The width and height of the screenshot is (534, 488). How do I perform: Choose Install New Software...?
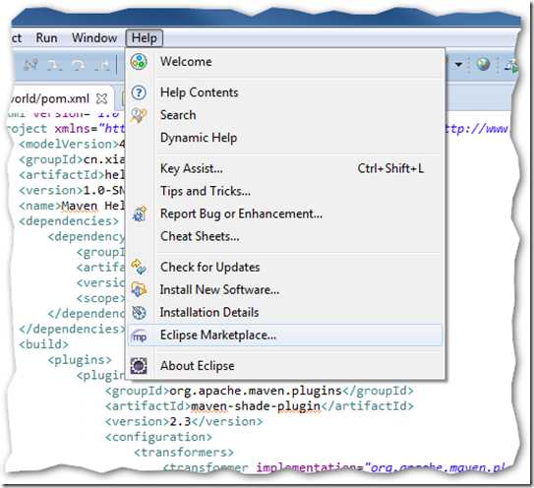(285, 290)
